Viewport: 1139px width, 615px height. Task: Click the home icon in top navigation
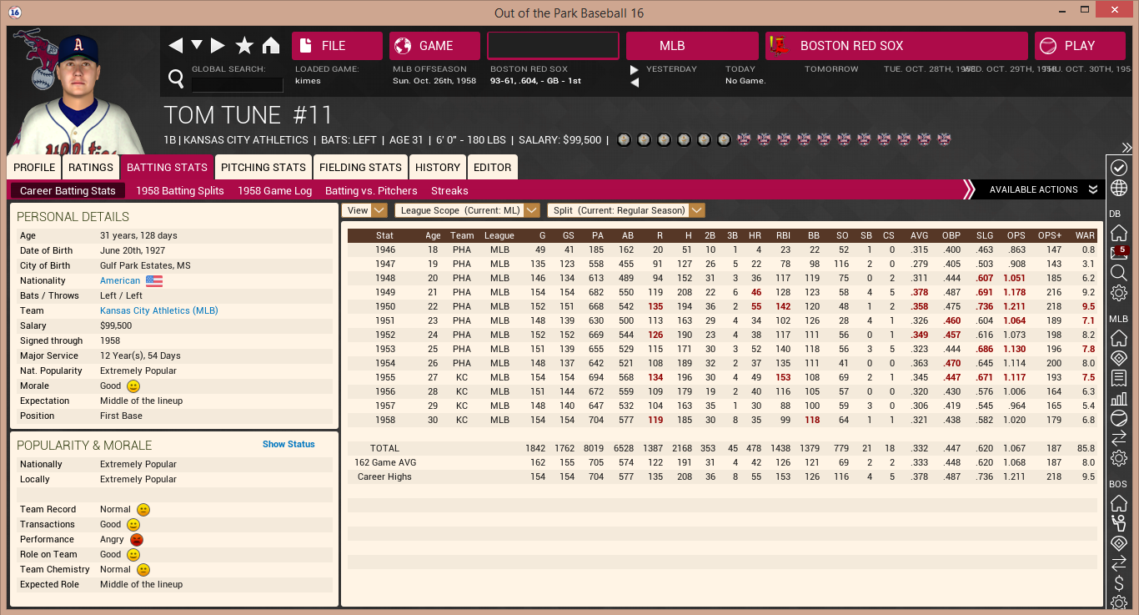(x=271, y=45)
